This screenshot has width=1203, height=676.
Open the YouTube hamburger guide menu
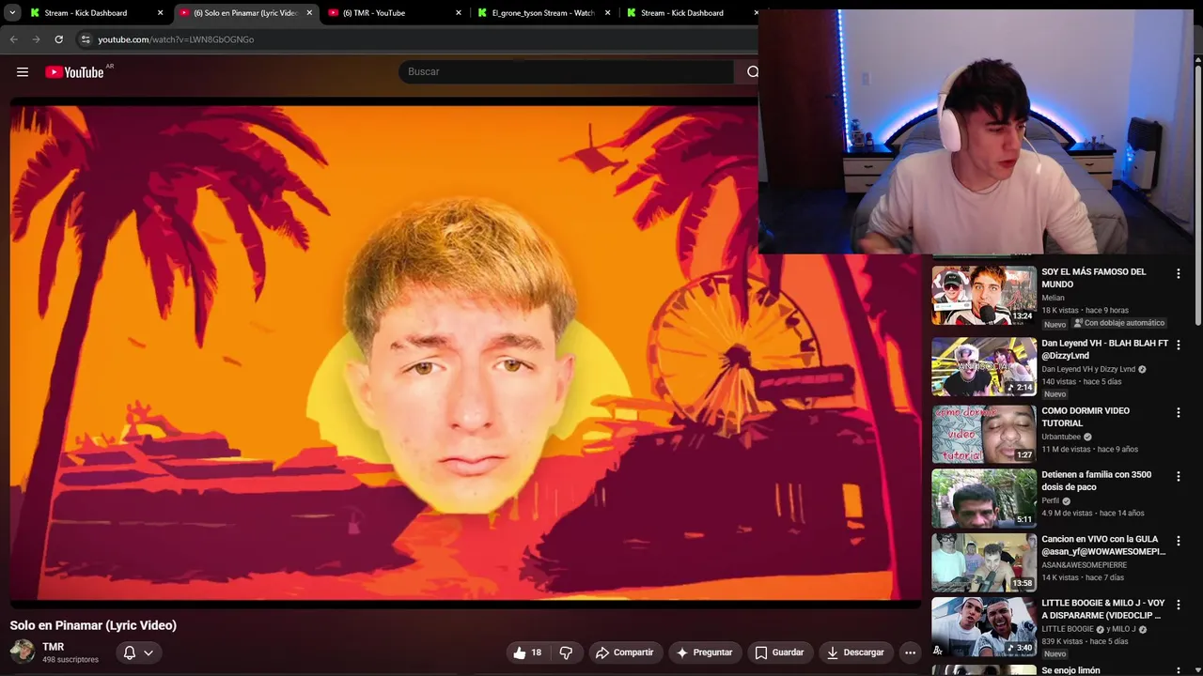click(23, 72)
